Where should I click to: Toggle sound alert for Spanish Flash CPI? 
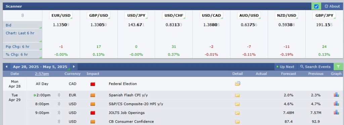pos(58,95)
